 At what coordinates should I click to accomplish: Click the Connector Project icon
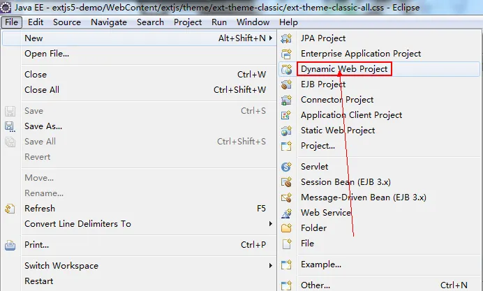click(x=286, y=100)
